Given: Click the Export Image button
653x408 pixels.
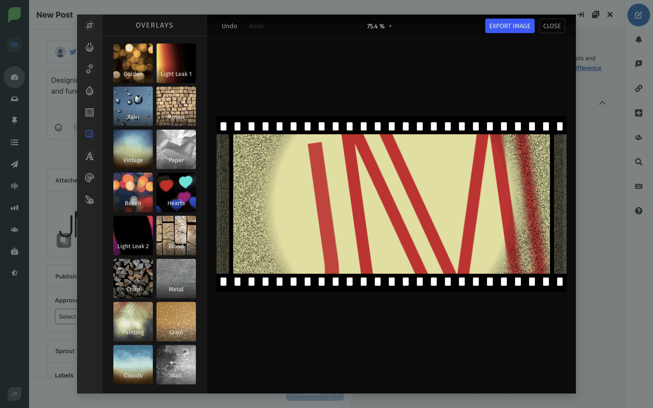Looking at the screenshot, I should coord(509,26).
